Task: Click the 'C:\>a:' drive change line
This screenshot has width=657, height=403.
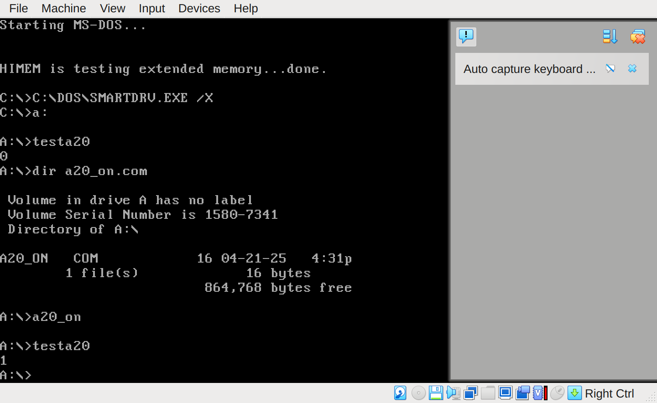Action: [x=24, y=113]
